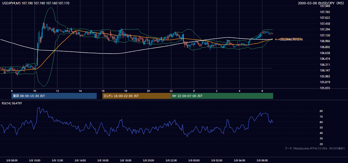Click the 105.819 price axis label

click(325, 82)
